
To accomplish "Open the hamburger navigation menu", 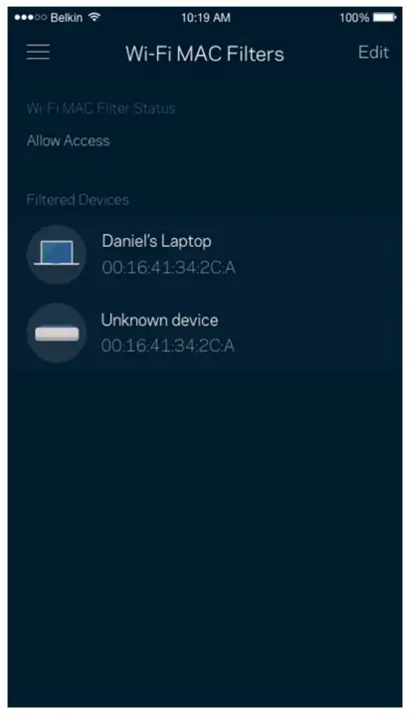I will [x=38, y=52].
